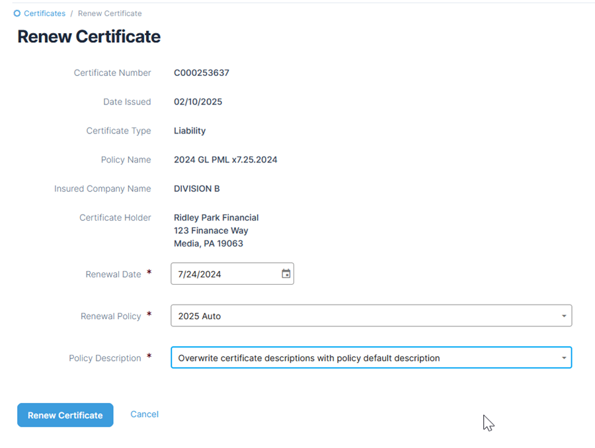Click the arrow caret of Renewal Policy dropdown
The image size is (595, 448).
[x=564, y=316]
